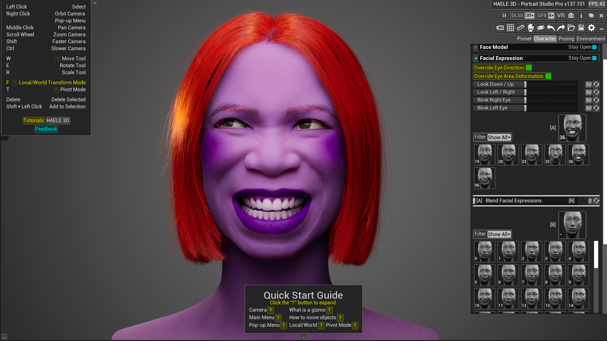The image size is (607, 341).
Task: Pause rendering with the pause button
Action: 504,15
